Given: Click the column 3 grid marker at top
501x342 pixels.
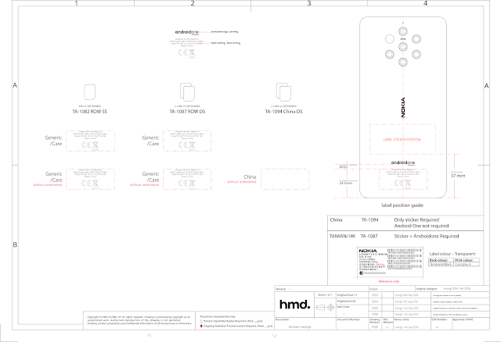Looking at the screenshot, I should [309, 3].
